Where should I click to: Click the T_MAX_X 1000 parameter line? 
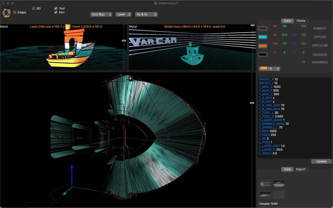pyautogui.click(x=270, y=87)
